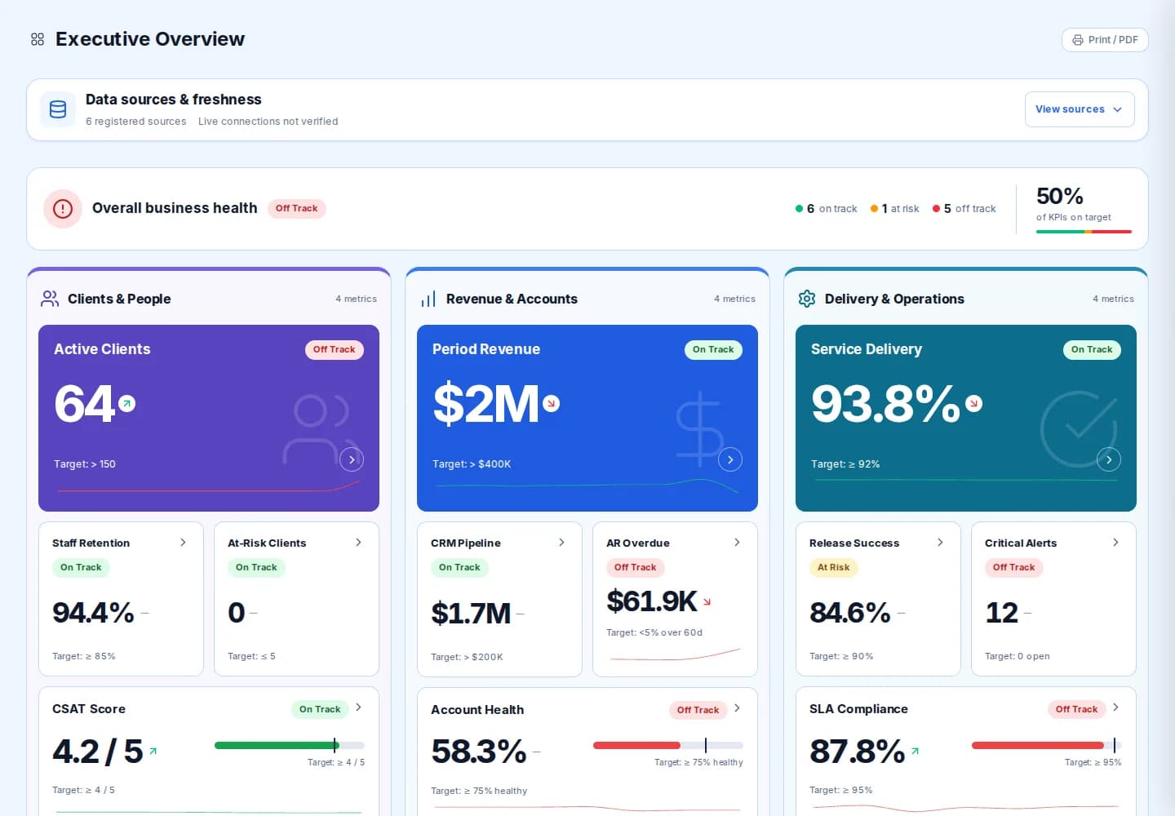The width and height of the screenshot is (1175, 816).
Task: Click the trend indicator next to 93.8%
Action: click(974, 403)
